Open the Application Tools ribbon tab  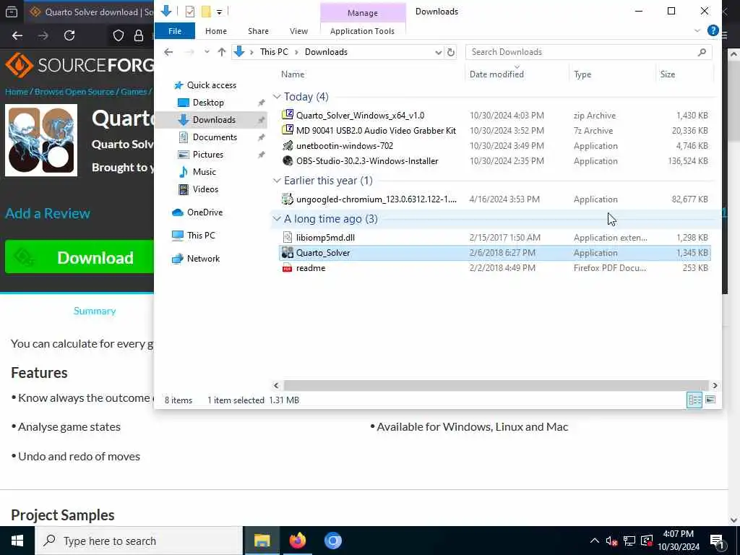click(x=362, y=30)
